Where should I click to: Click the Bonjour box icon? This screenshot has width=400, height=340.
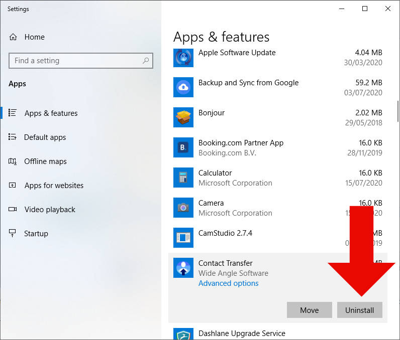(x=183, y=117)
